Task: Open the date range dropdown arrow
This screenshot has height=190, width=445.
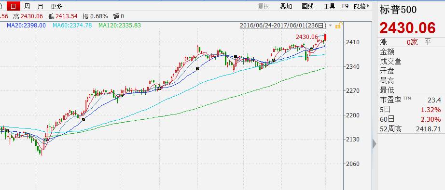Action: (x=330, y=25)
